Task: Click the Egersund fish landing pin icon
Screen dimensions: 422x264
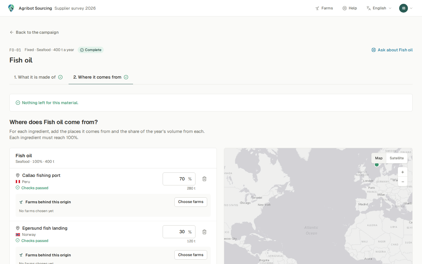Action: coord(18,228)
